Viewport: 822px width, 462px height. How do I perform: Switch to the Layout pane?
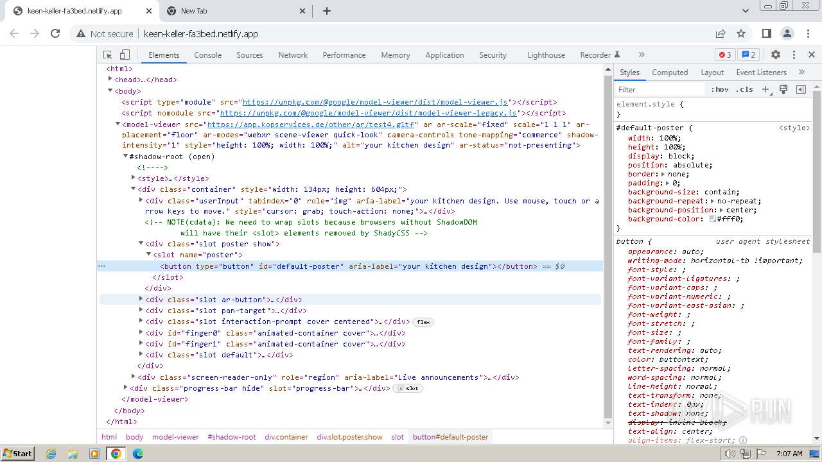712,73
